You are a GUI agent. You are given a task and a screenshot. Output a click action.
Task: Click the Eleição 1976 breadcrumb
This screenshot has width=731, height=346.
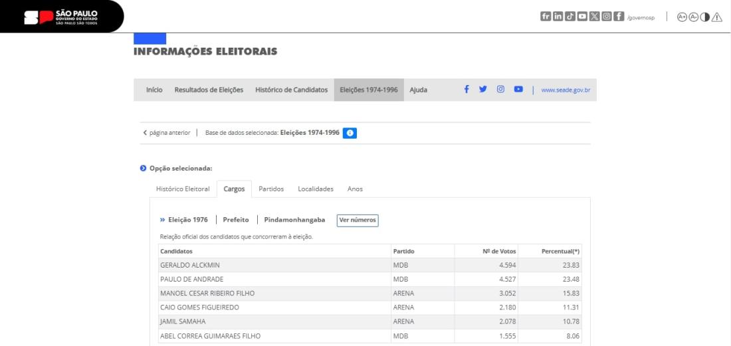click(188, 220)
